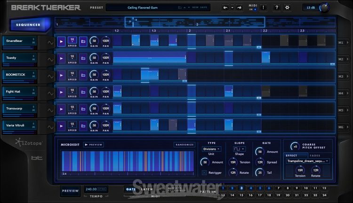Open the Trampoline_dream effect dropdown

(x=308, y=161)
